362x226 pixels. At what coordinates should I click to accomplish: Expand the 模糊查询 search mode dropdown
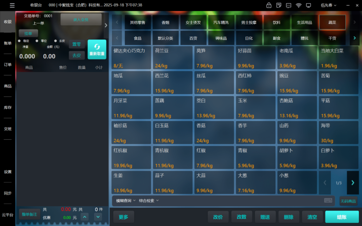[x=126, y=201]
